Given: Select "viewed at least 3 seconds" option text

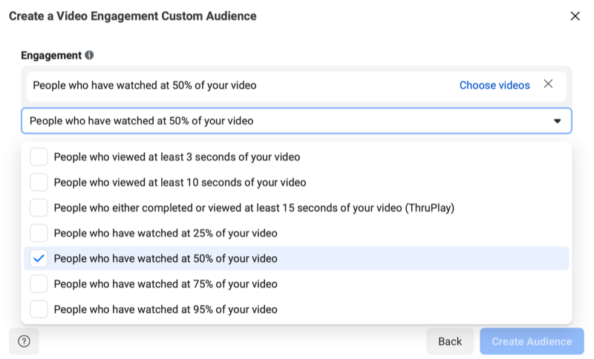Looking at the screenshot, I should [177, 157].
